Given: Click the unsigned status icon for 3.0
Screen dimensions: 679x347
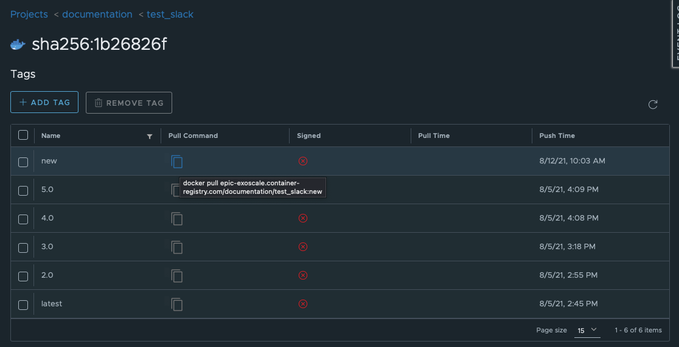Looking at the screenshot, I should coord(303,247).
